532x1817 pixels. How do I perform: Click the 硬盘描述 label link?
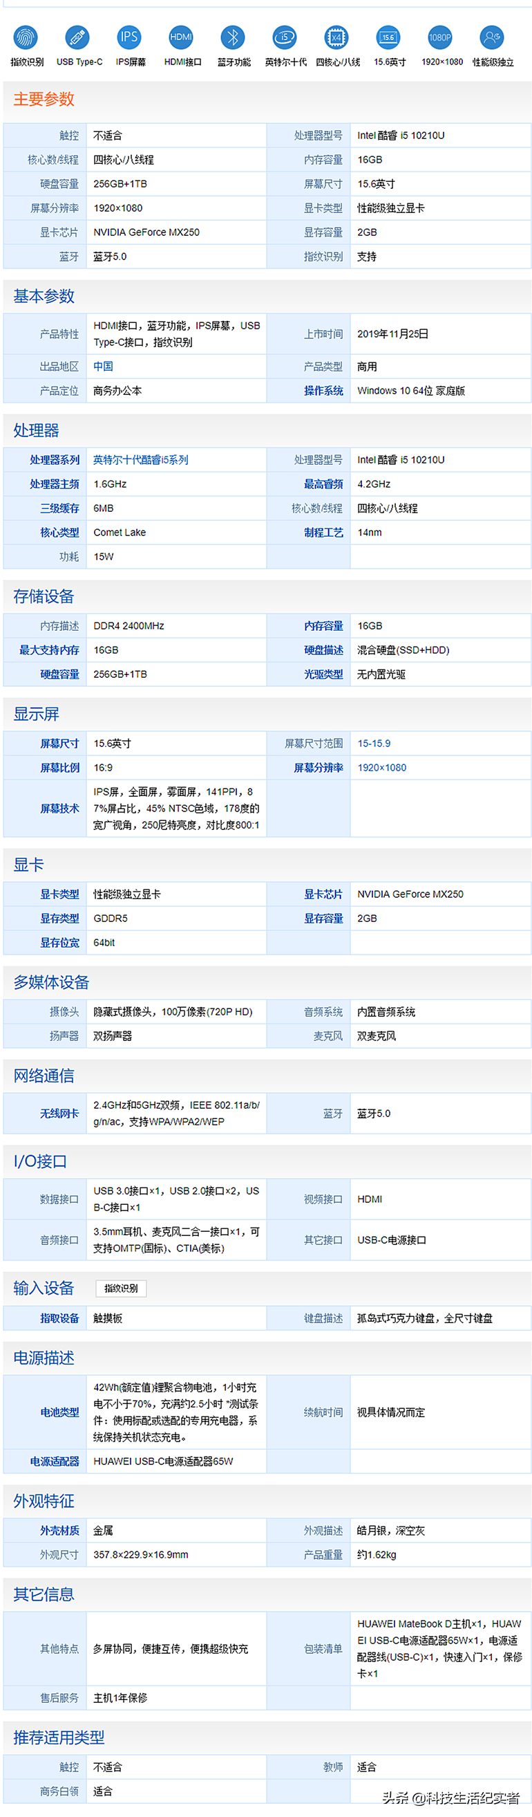(x=323, y=650)
